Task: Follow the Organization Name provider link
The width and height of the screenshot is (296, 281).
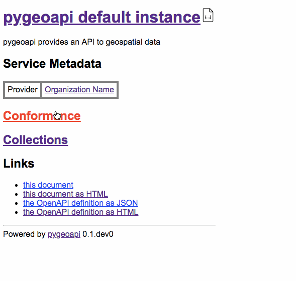Action: click(79, 89)
